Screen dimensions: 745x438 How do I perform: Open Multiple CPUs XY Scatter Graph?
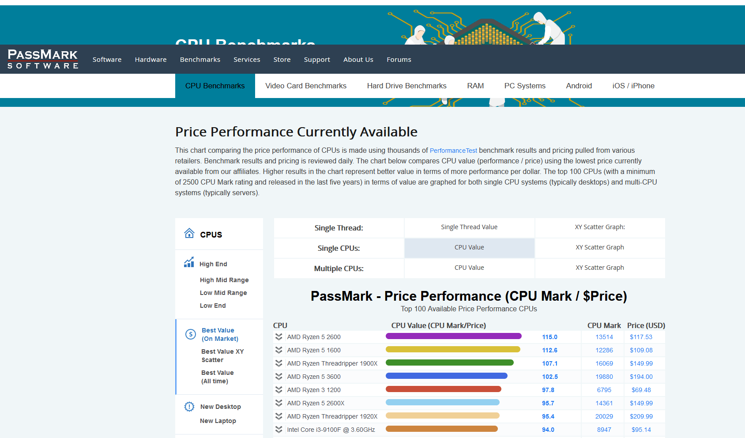click(600, 268)
